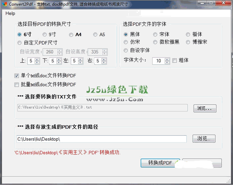Click the Convert2Pdf app icon in title bar
Viewport: 233px width, 185px height.
(5, 4)
